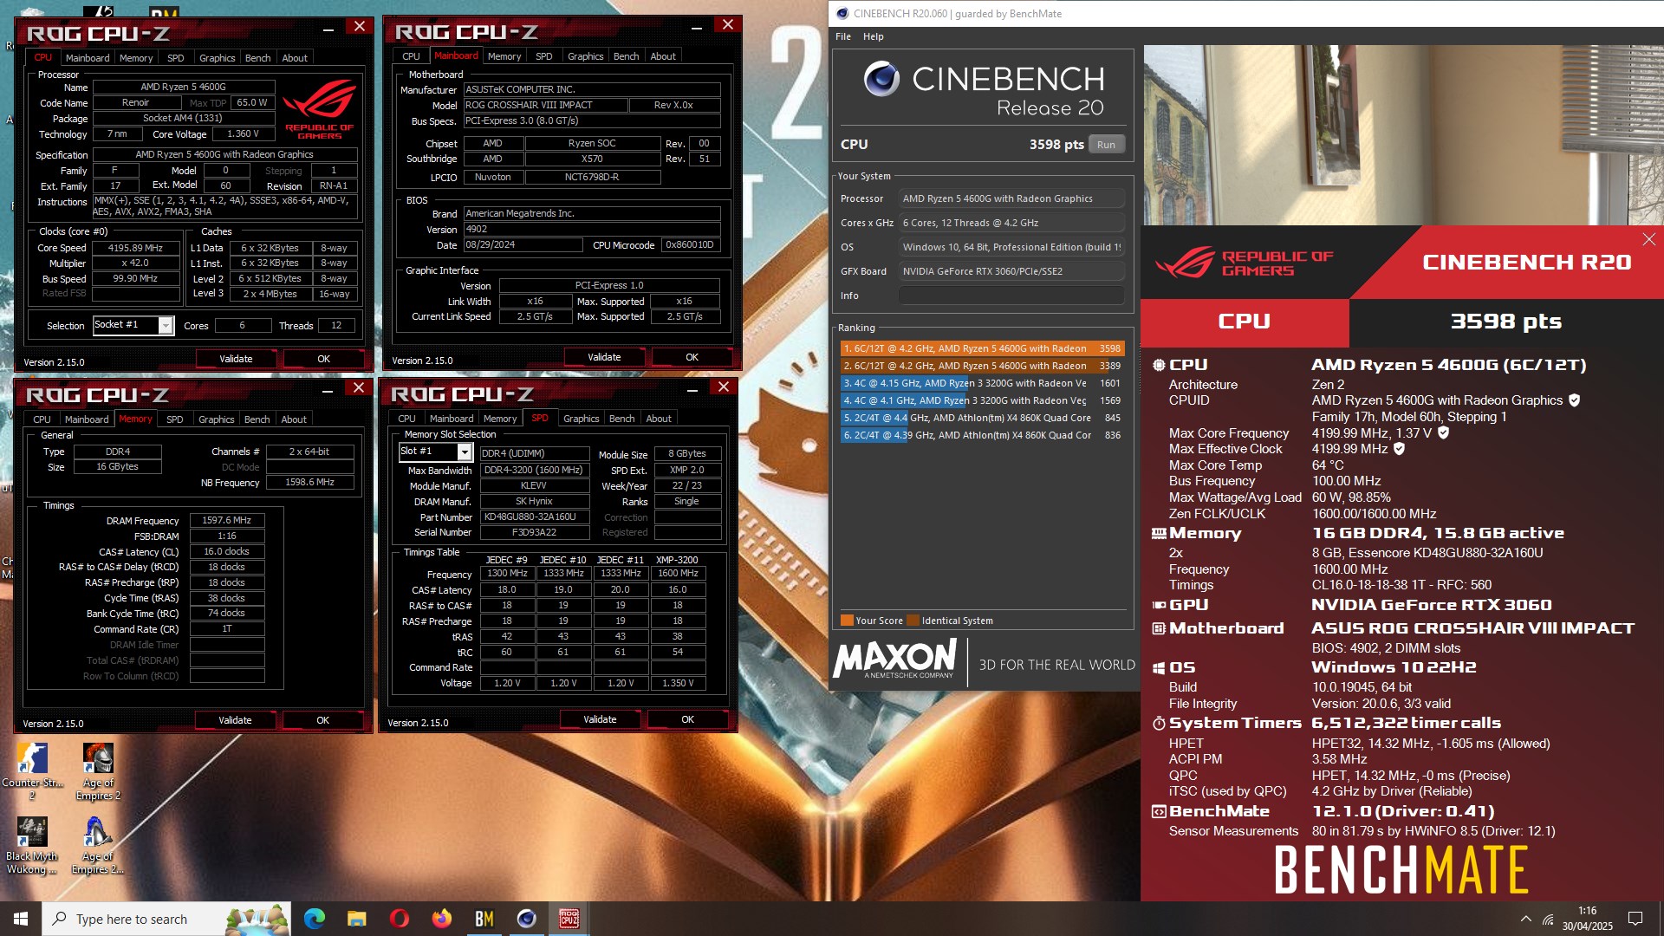Close the BenchMate Cinebench R20 result overlay

click(1648, 239)
